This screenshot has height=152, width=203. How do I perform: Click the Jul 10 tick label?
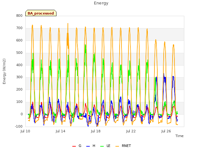pyautogui.click(x=25, y=131)
